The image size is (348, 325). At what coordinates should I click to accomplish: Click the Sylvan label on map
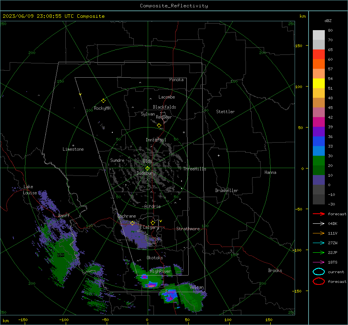(x=148, y=114)
